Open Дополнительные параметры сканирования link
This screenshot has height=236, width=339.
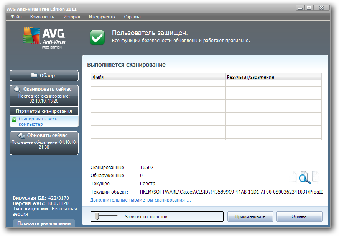(x=140, y=200)
